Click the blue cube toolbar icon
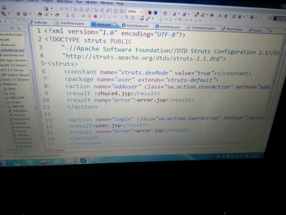The image size is (286, 215). tap(155, 12)
